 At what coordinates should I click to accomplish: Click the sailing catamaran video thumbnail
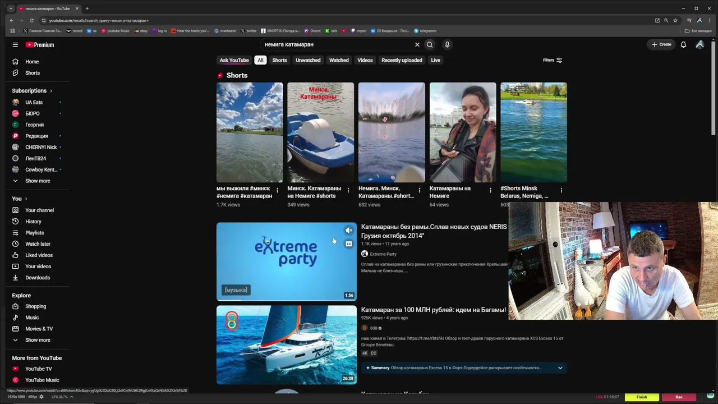click(287, 345)
